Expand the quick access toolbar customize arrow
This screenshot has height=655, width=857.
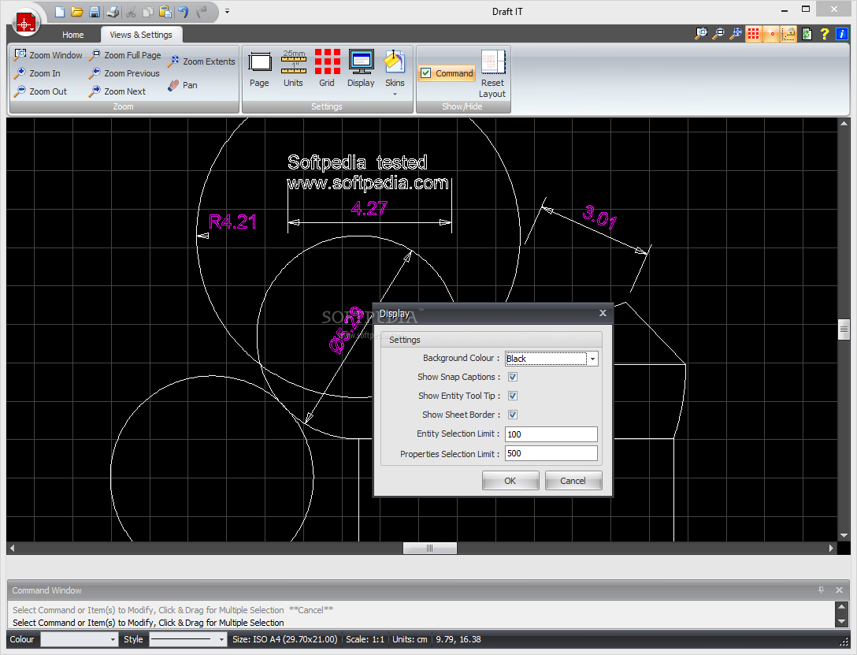tap(228, 12)
